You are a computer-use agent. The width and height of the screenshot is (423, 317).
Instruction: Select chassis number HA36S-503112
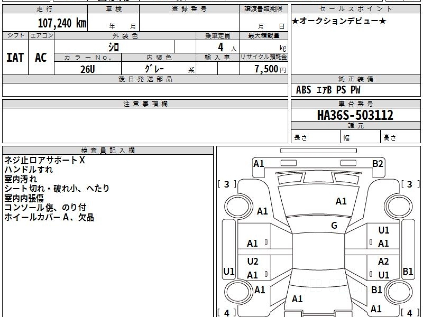tap(355, 115)
